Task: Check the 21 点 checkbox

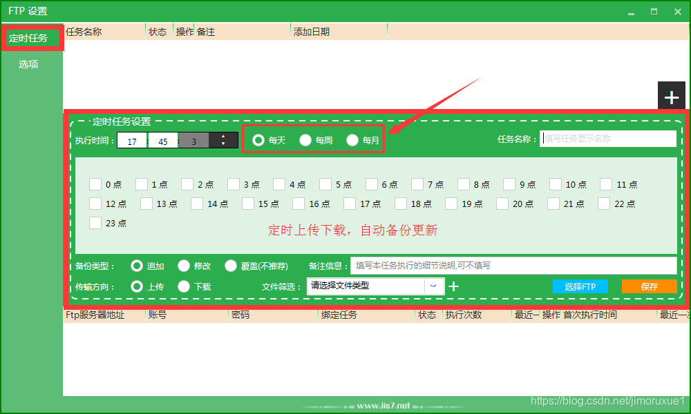Action: (x=553, y=204)
